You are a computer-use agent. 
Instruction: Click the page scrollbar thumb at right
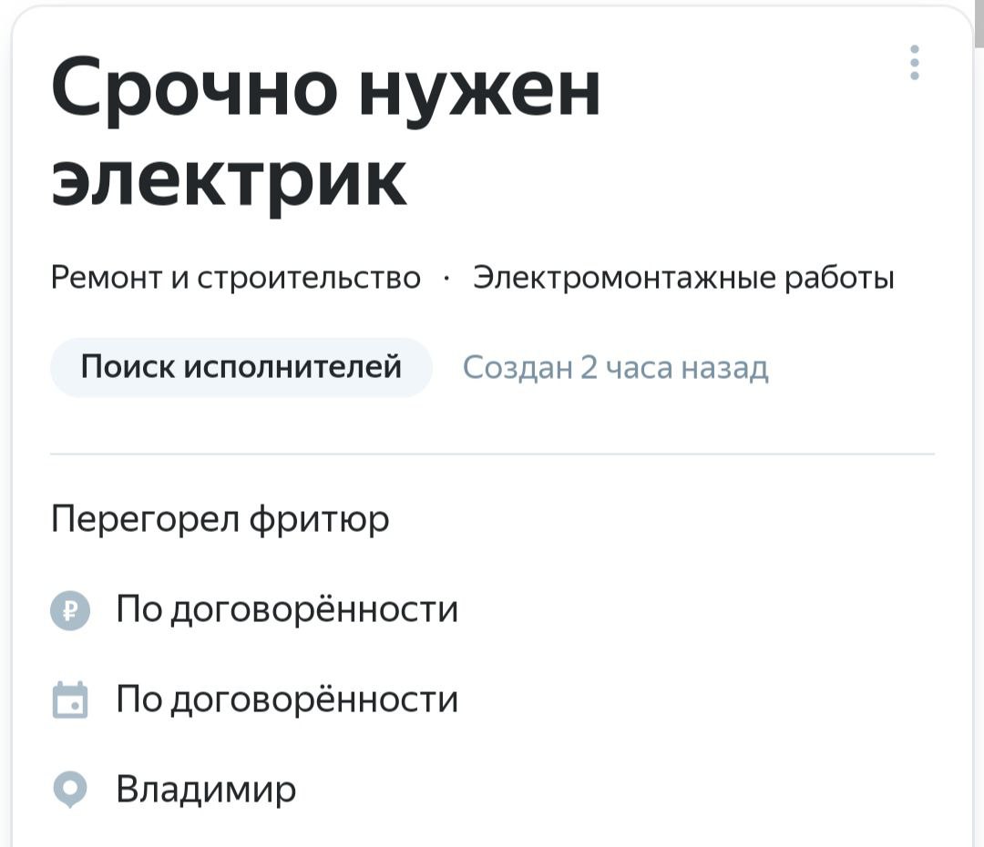tap(979, 24)
